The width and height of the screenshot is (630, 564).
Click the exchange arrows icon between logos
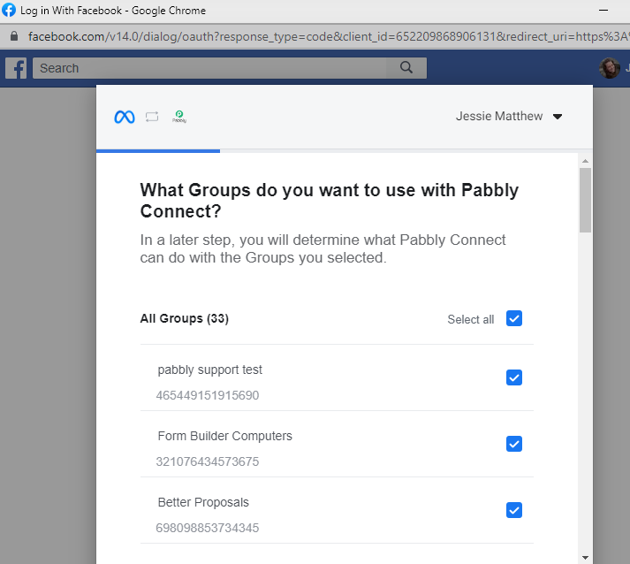coord(152,117)
